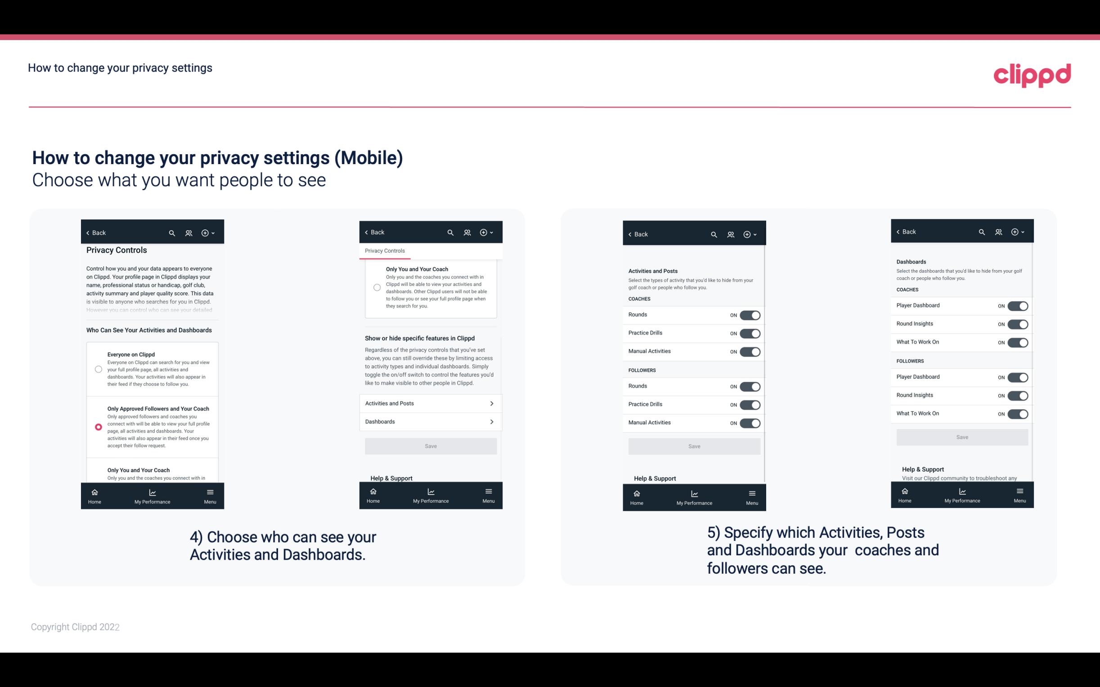1100x687 pixels.
Task: Tap the Search icon in top navigation bar
Action: tap(172, 232)
